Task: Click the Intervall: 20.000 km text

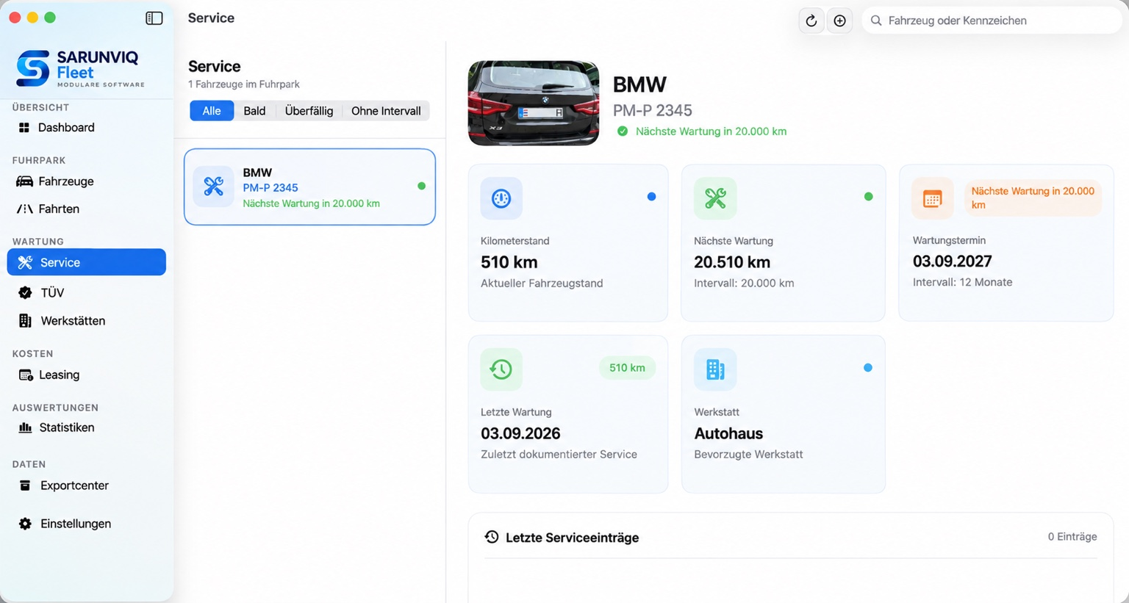Action: [x=744, y=283]
